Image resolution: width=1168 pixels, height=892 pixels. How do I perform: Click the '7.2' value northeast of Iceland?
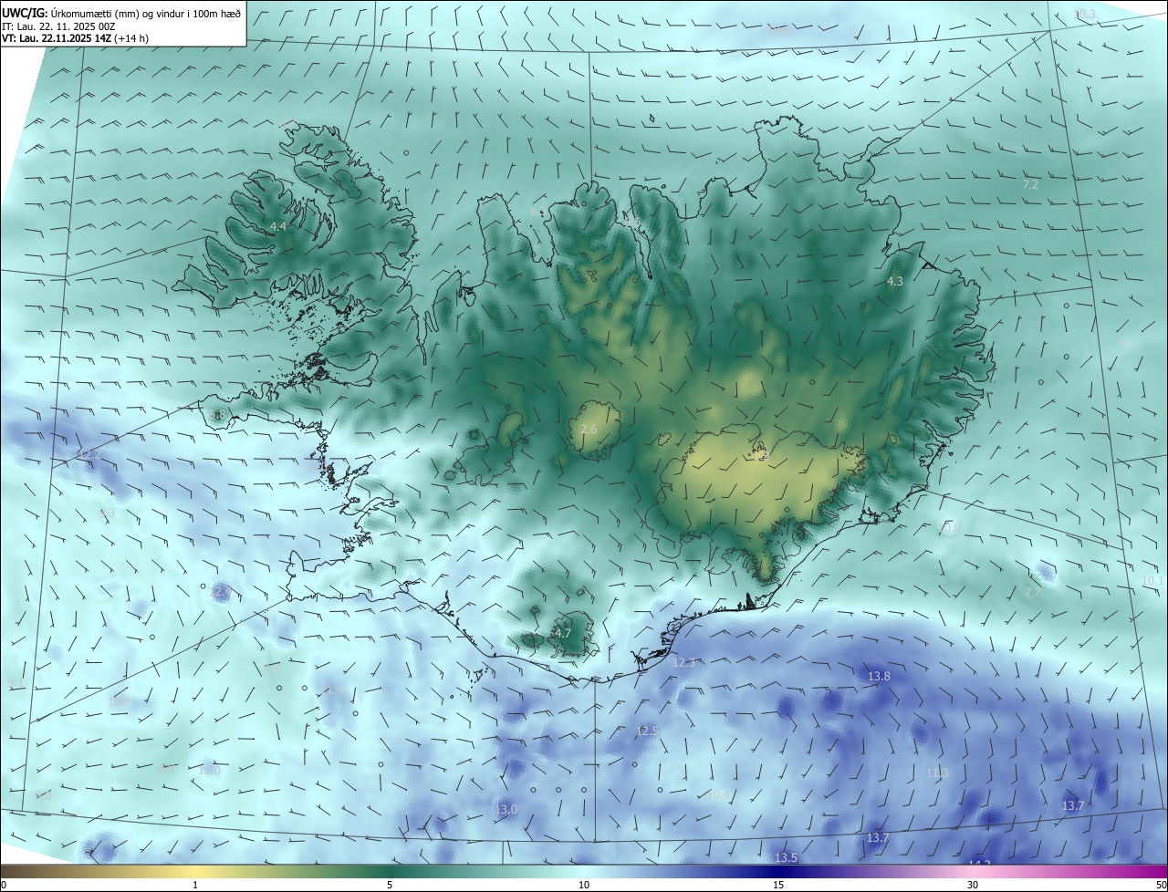(x=1030, y=184)
